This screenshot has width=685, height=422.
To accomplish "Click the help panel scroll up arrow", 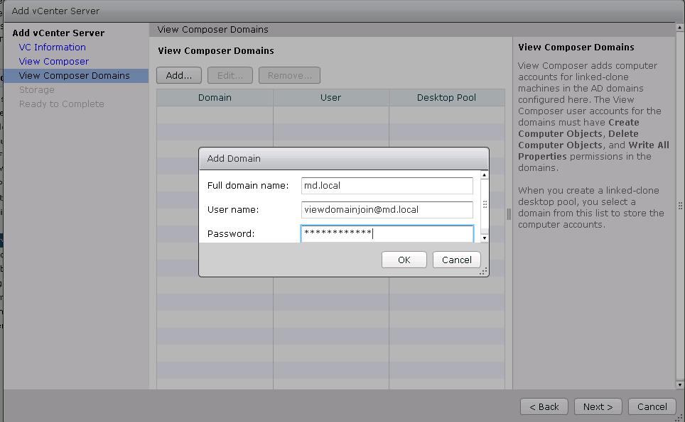I will (x=680, y=28).
